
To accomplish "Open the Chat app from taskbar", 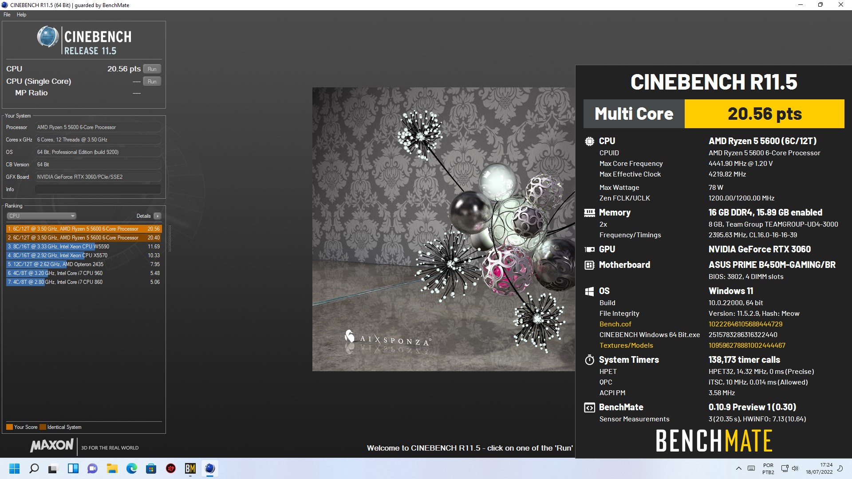I will pos(92,468).
